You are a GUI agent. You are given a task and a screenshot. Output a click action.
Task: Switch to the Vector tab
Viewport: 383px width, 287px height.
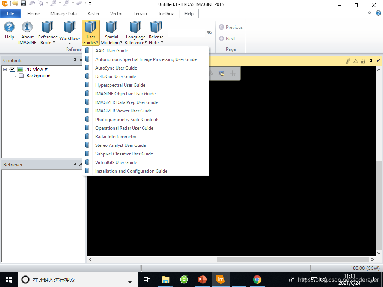[x=117, y=14]
